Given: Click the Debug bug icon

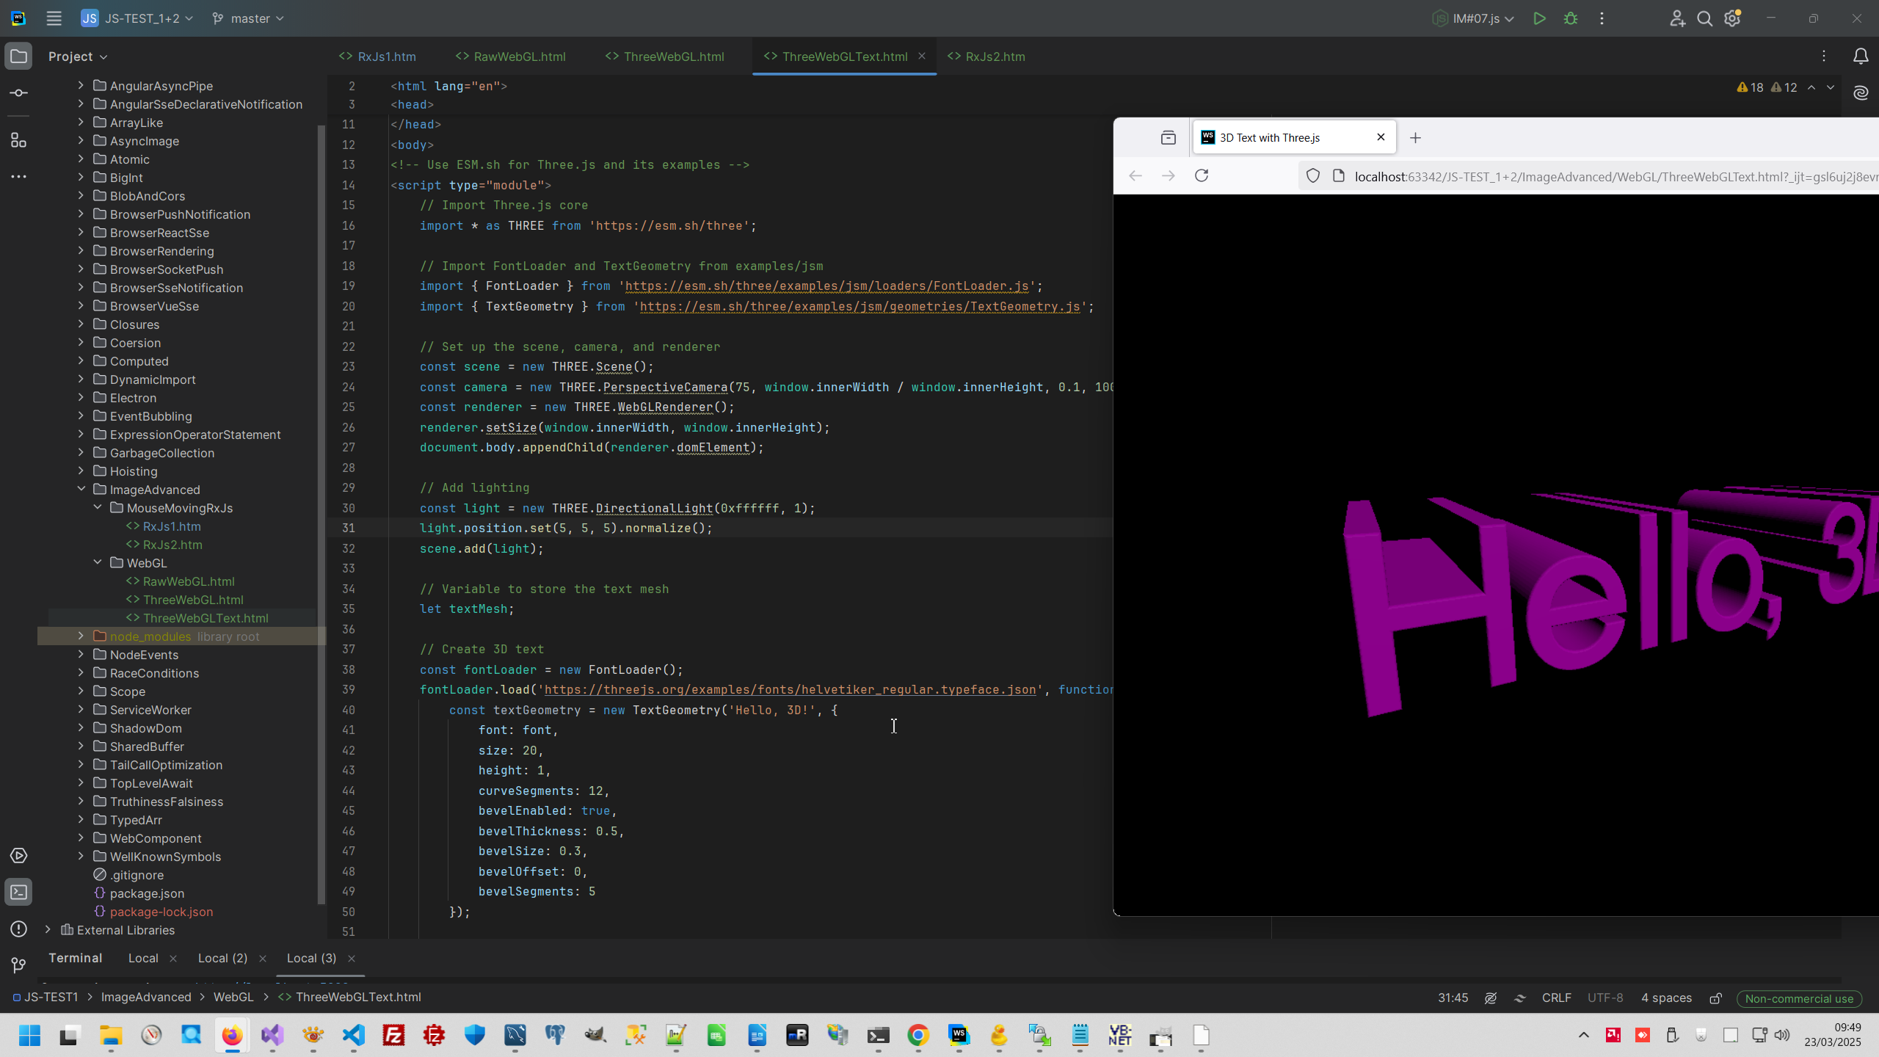Looking at the screenshot, I should (1571, 18).
